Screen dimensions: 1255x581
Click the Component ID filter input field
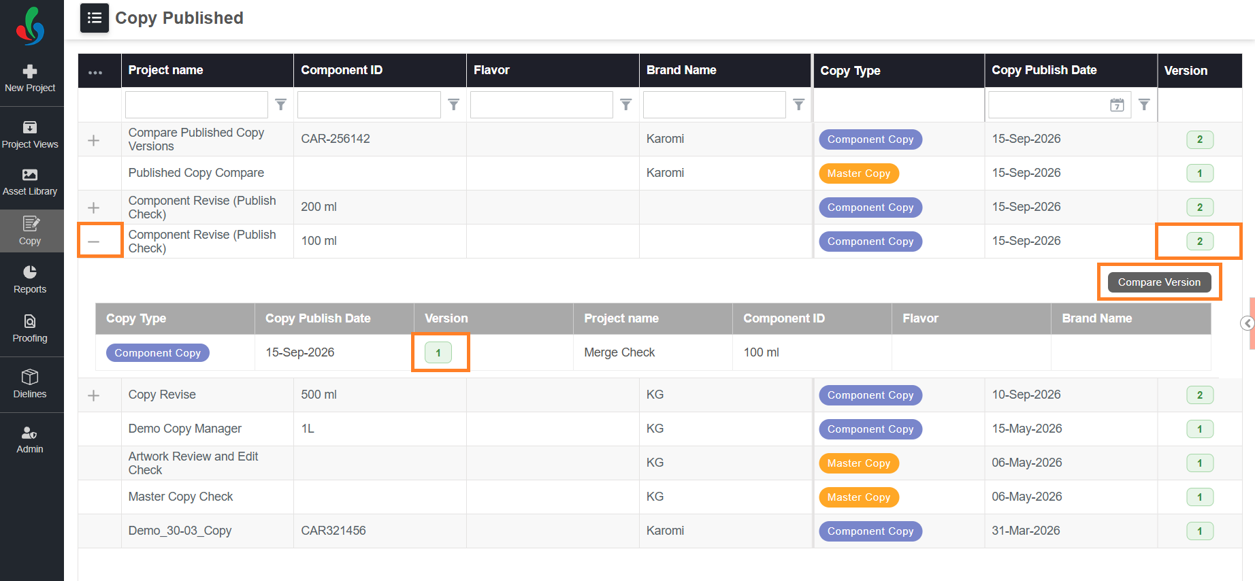[x=369, y=105]
